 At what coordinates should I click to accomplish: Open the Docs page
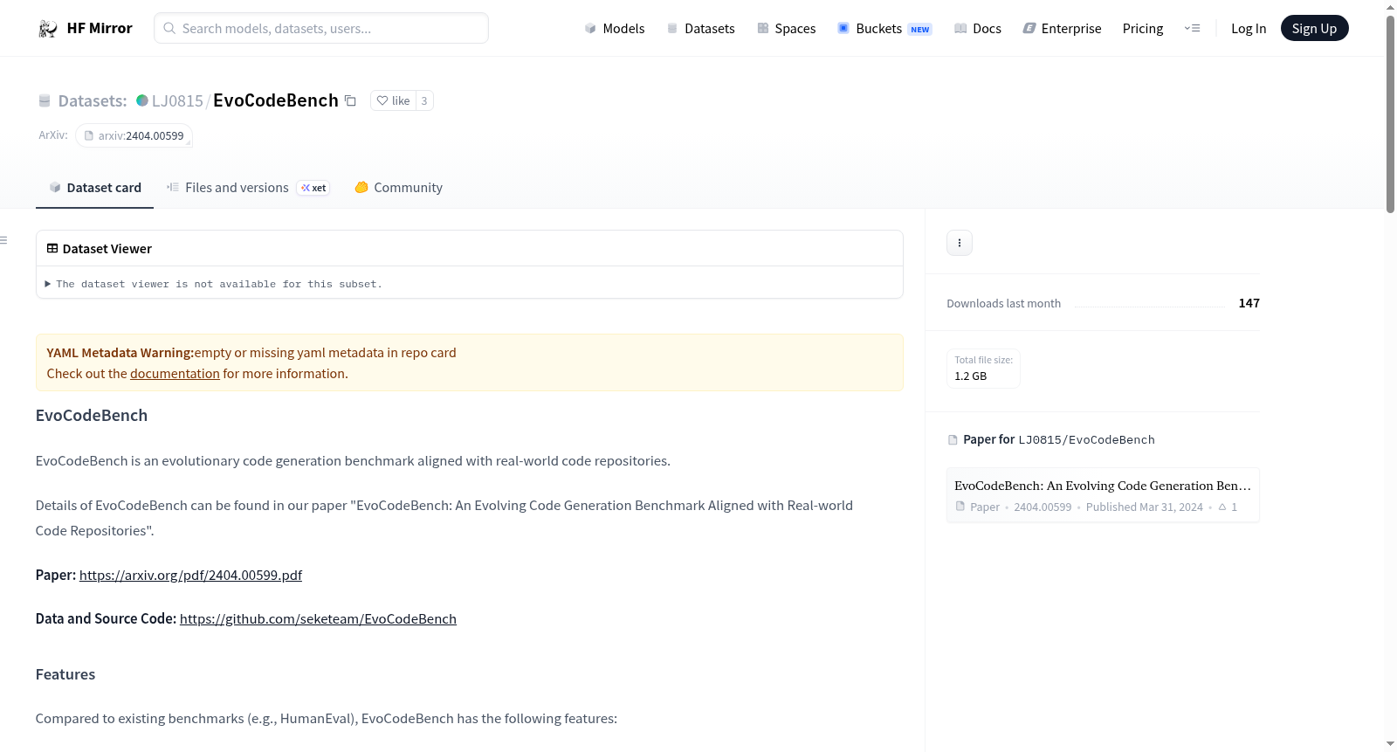(x=978, y=28)
